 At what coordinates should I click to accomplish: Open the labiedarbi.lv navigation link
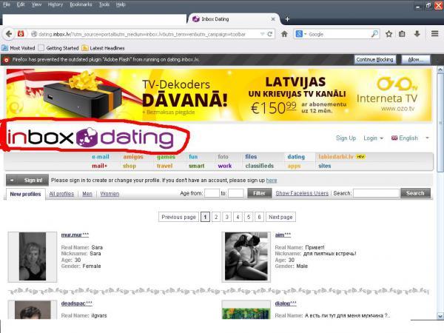[336, 157]
